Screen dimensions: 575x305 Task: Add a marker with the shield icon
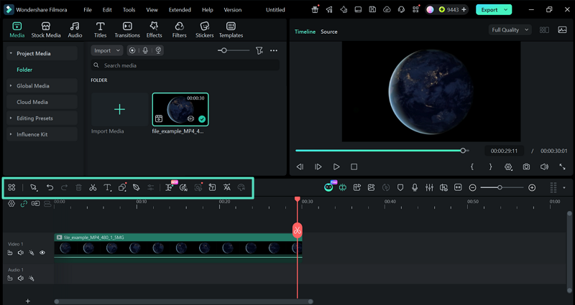click(x=400, y=187)
